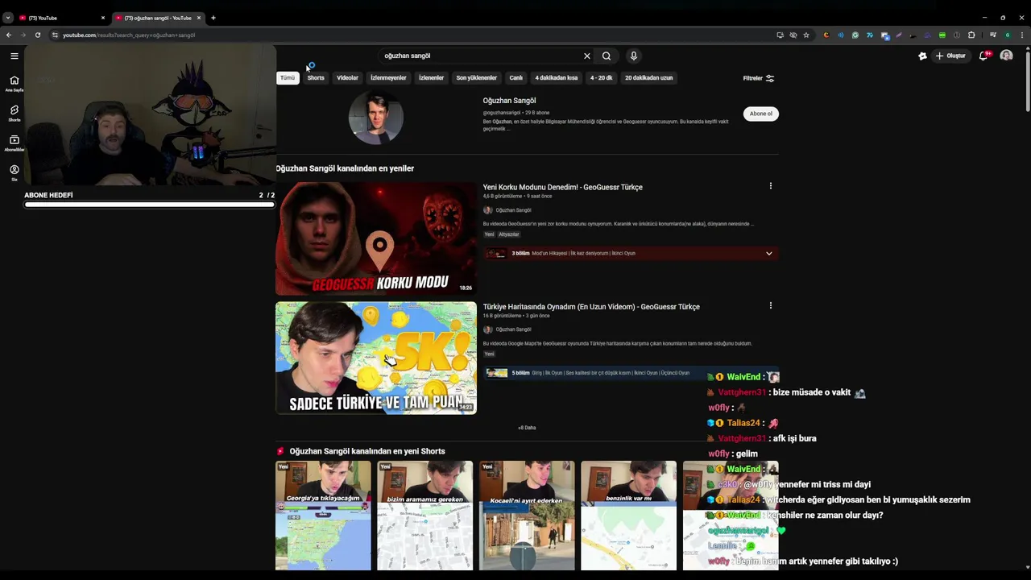This screenshot has width=1031, height=580.
Task: Open the YouTube hamburger guide menu
Action: [x=14, y=56]
